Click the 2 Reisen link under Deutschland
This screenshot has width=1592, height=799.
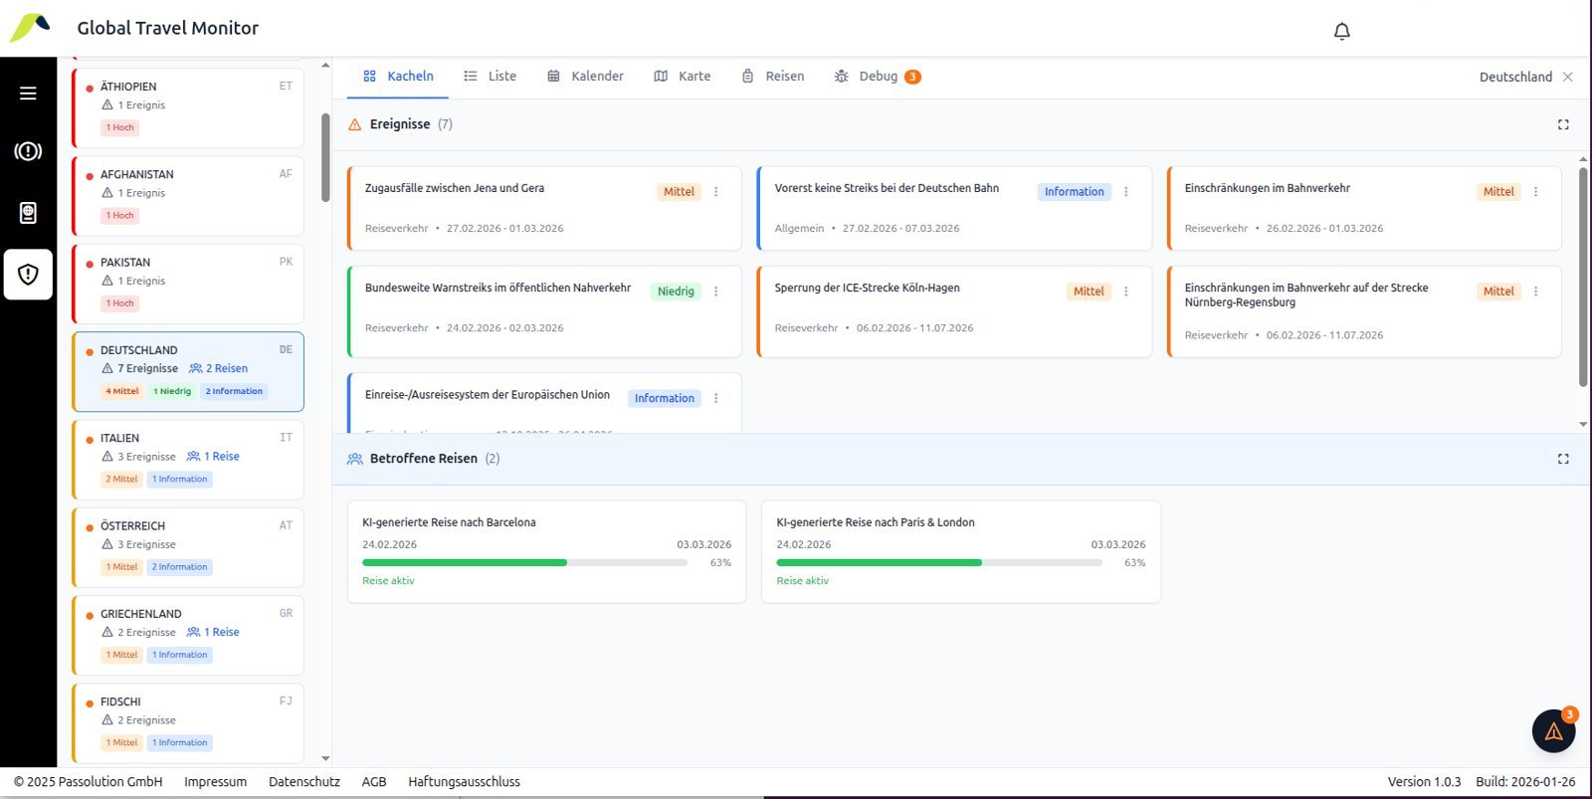click(x=219, y=368)
